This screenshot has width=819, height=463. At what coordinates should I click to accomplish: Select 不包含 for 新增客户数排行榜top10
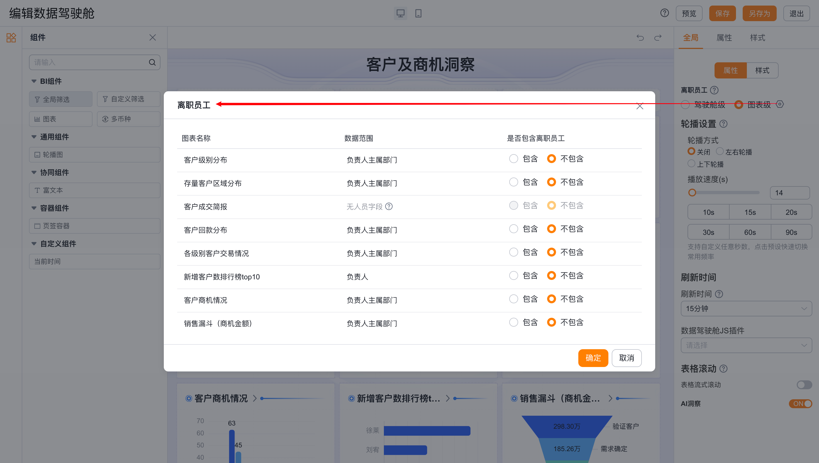tap(551, 275)
